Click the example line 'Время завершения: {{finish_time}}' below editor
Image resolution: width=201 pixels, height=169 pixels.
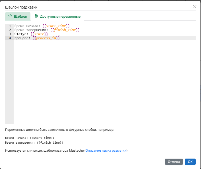click(x=34, y=143)
